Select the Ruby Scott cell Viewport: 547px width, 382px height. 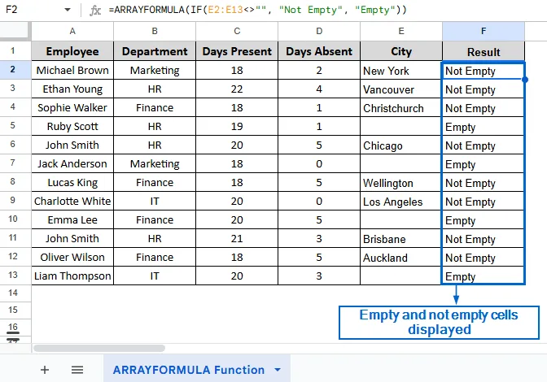tap(72, 127)
